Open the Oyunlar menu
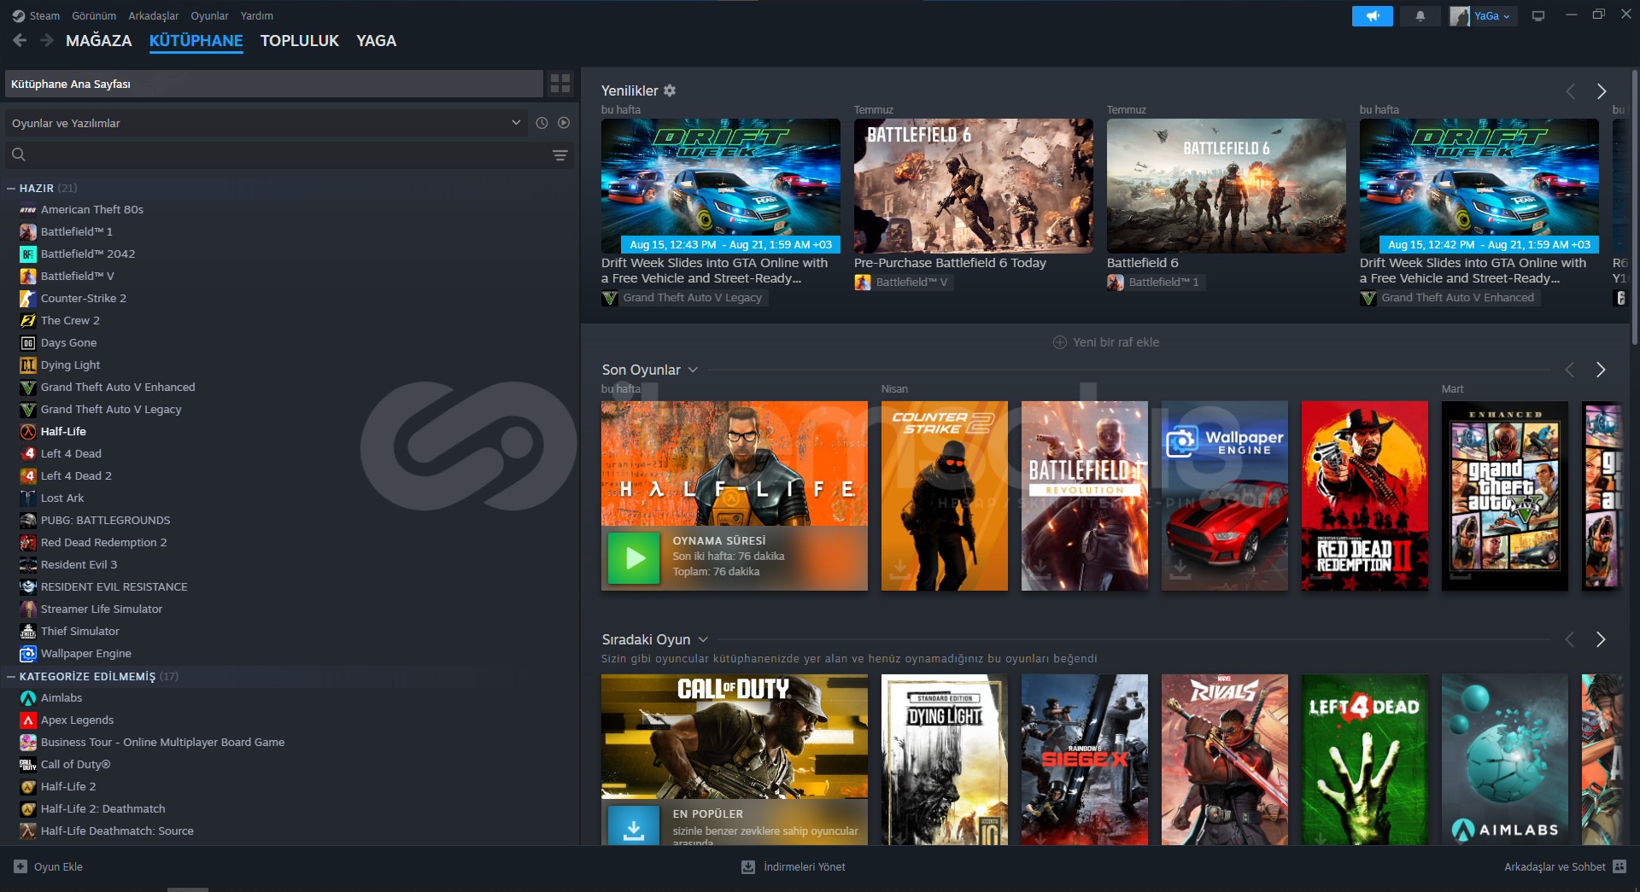Image resolution: width=1640 pixels, height=892 pixels. click(209, 15)
